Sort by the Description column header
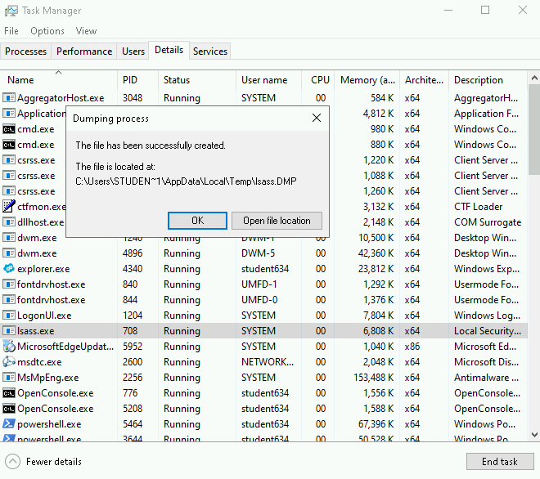Screen dimensions: 540x479 click(x=488, y=80)
